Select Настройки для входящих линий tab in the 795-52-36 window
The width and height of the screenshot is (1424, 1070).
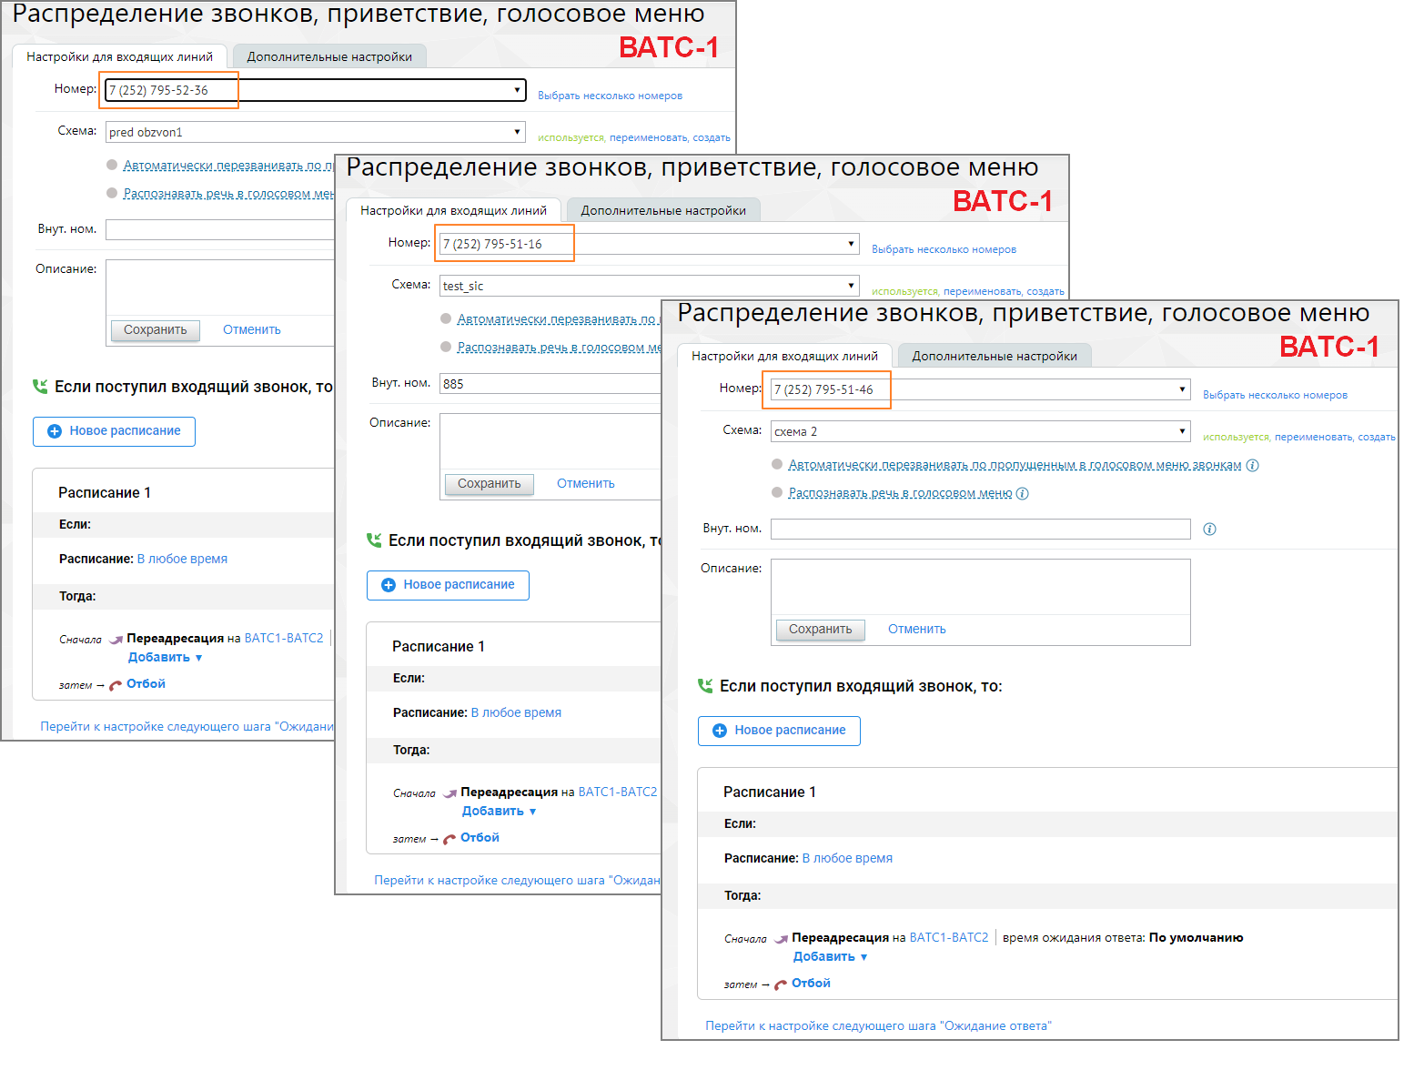tap(119, 56)
